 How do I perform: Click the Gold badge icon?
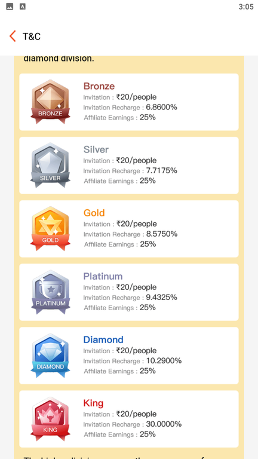click(x=50, y=228)
